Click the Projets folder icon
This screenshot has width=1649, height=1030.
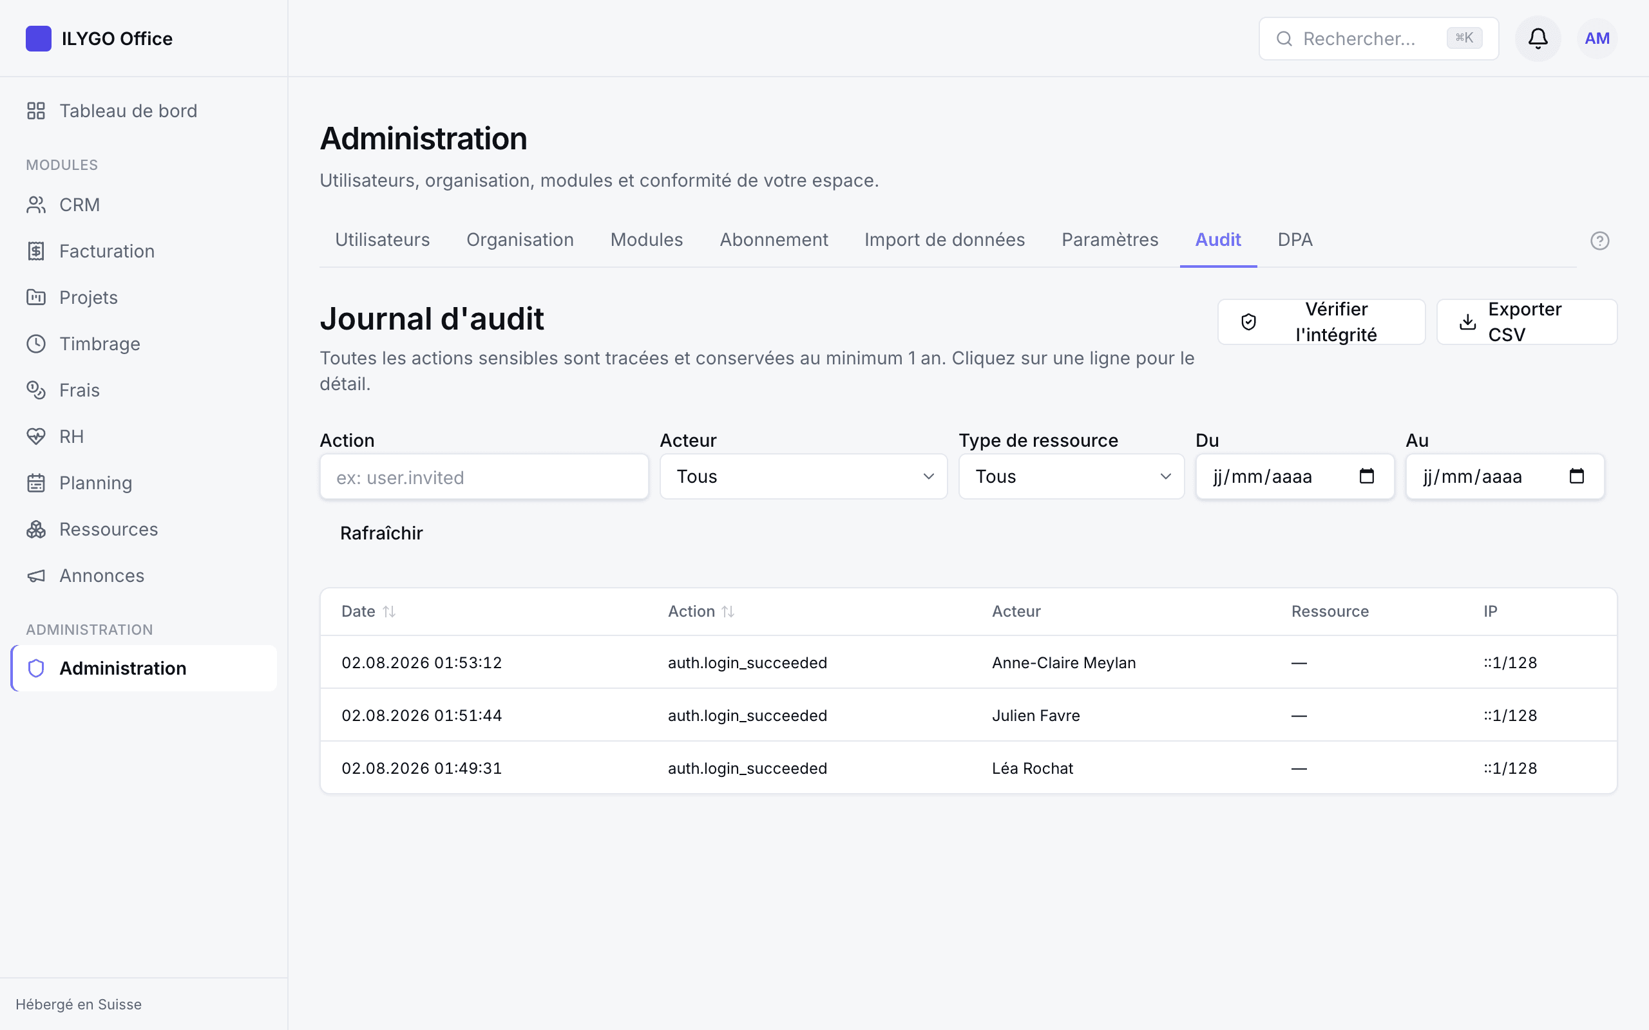point(36,297)
